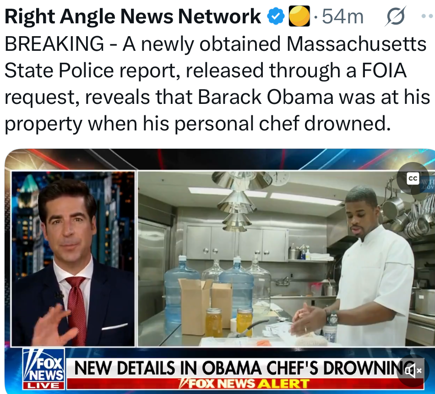Image resolution: width=435 pixels, height=394 pixels.
Task: Click the blue verified checkmark badge
Action: (x=276, y=16)
